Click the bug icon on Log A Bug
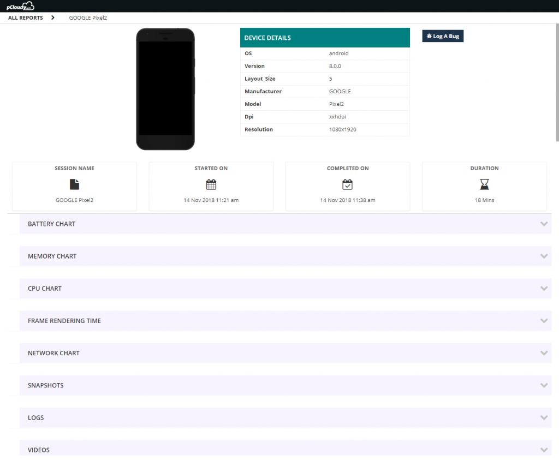Screen dimensions: 559x460 429,36
